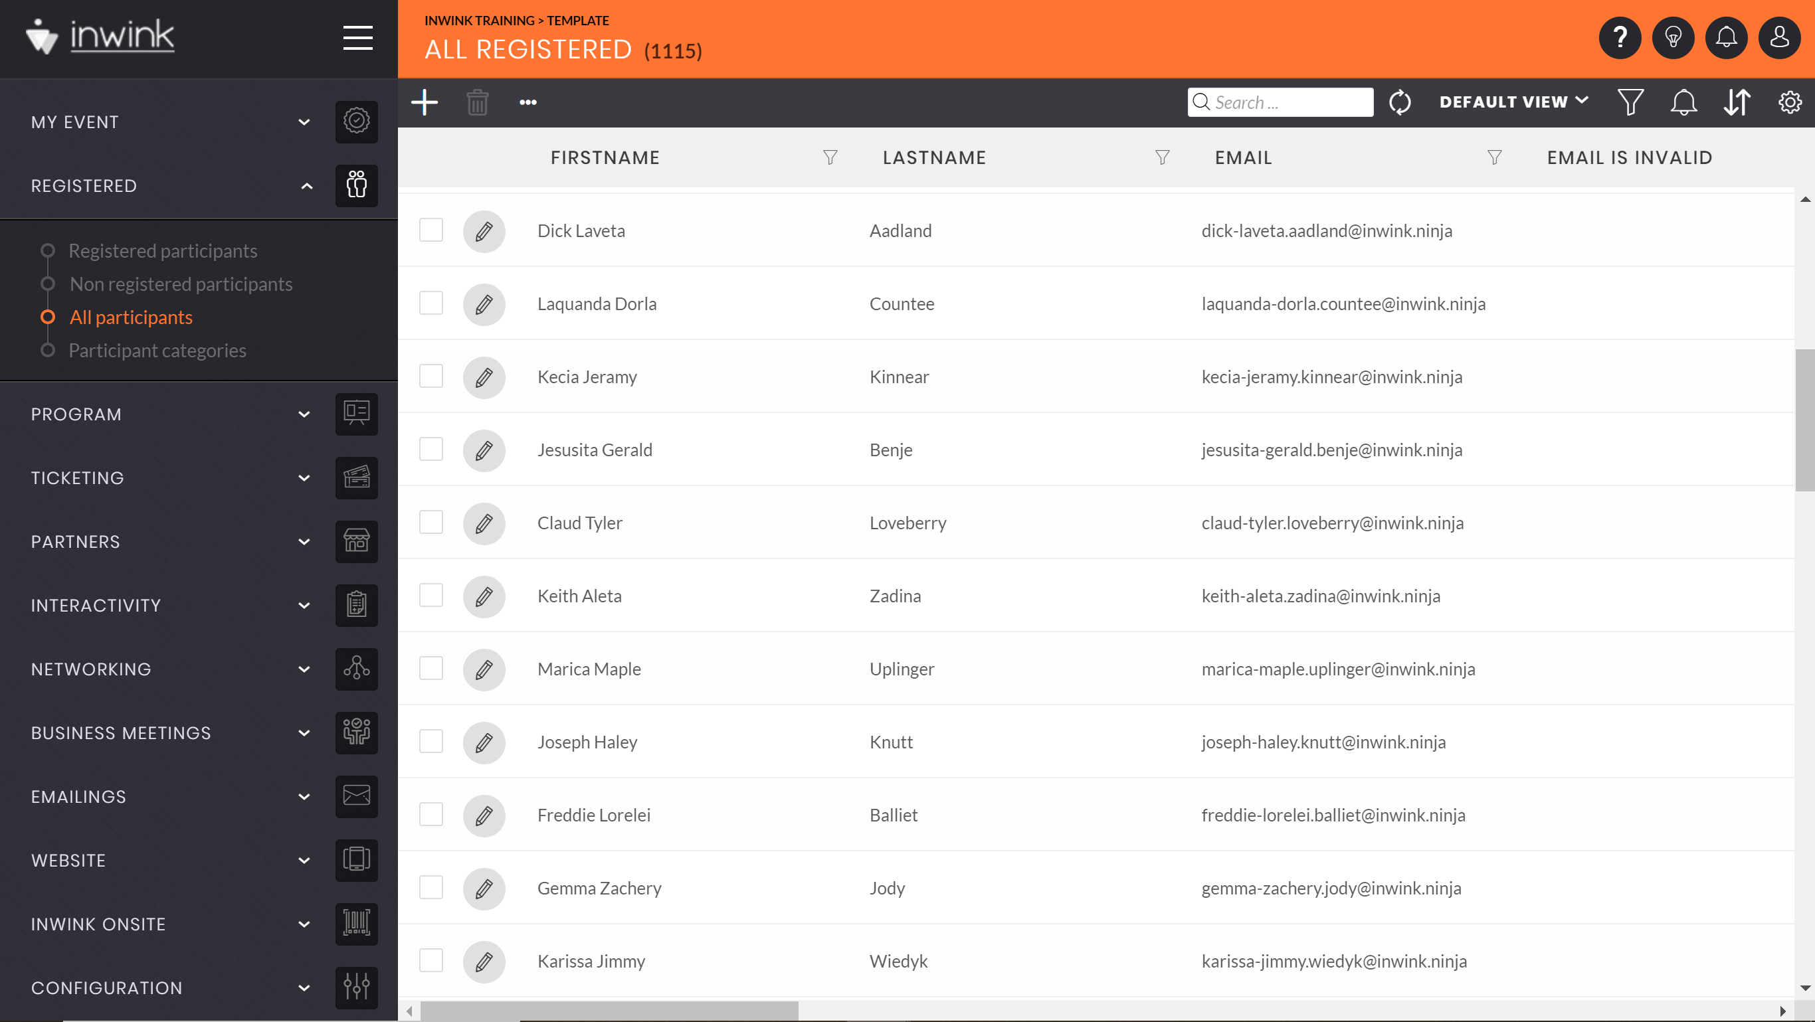Click the add new participant plus icon
Screen dimensions: 1815x1022
coord(424,102)
